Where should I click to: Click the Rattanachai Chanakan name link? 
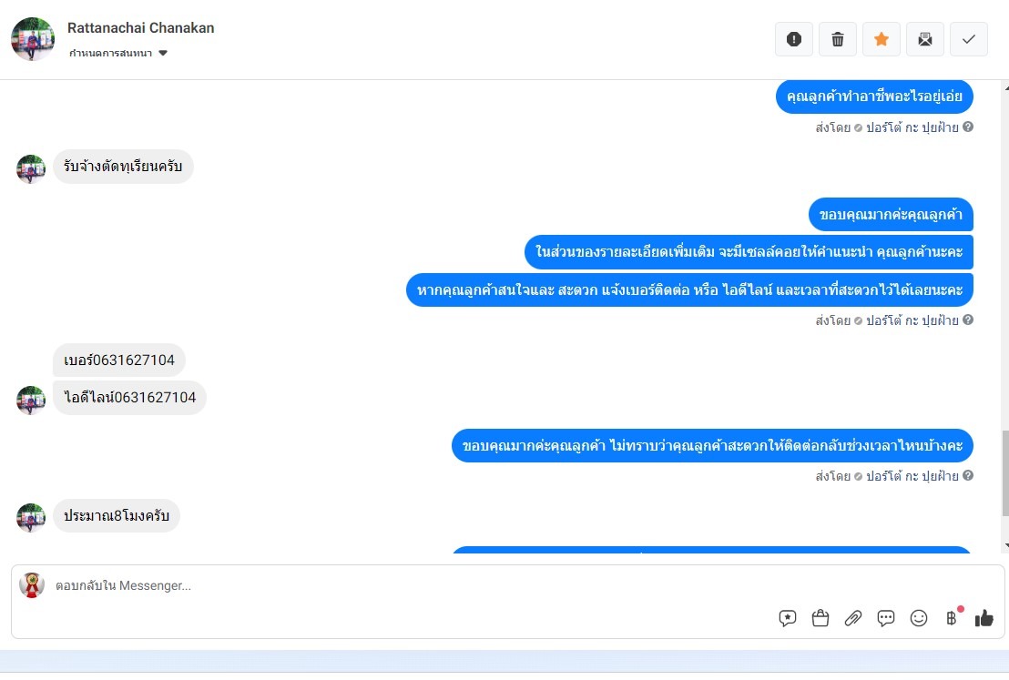140,27
